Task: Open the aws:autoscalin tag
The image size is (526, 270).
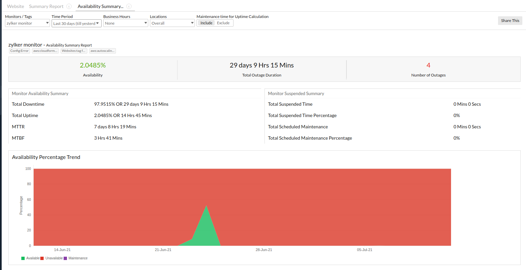Action: pyautogui.click(x=102, y=51)
